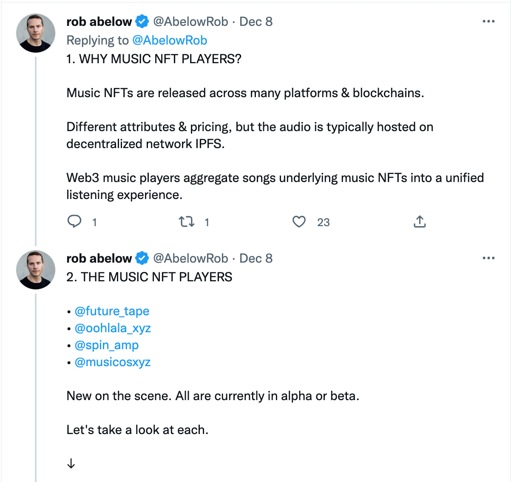Image resolution: width=511 pixels, height=482 pixels.
Task: Click @AbelowRob handle on second tweet
Action: point(190,258)
